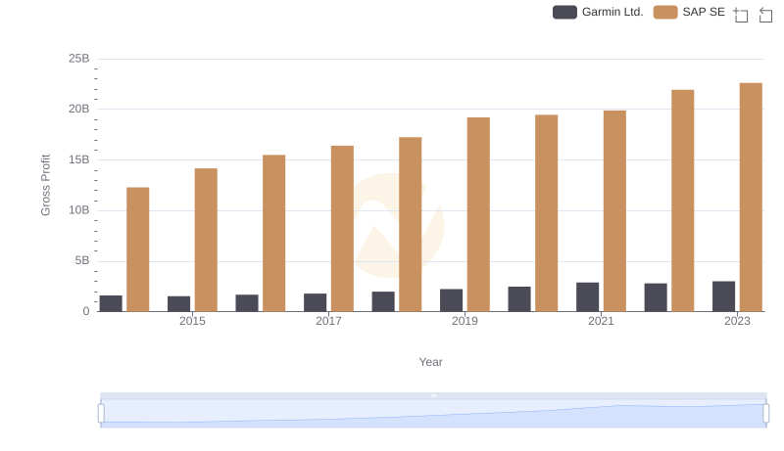Click Garmin Ltd. bar for 2017
This screenshot has width=784, height=451.
coord(315,303)
